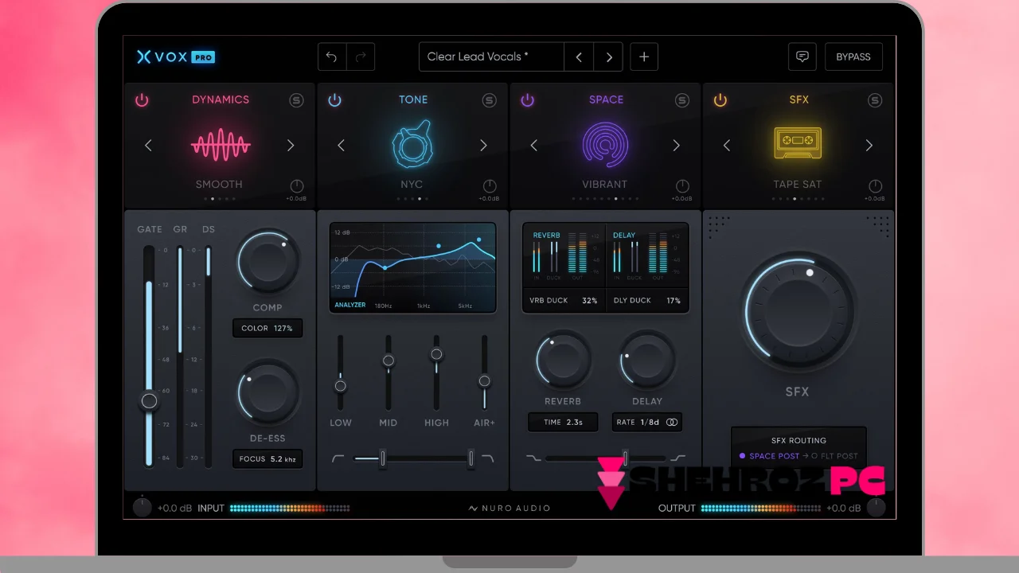This screenshot has width=1019, height=573.
Task: Solo the SFX module
Action: click(x=875, y=100)
